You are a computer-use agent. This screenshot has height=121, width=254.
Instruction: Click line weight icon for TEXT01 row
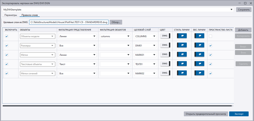click(199, 64)
